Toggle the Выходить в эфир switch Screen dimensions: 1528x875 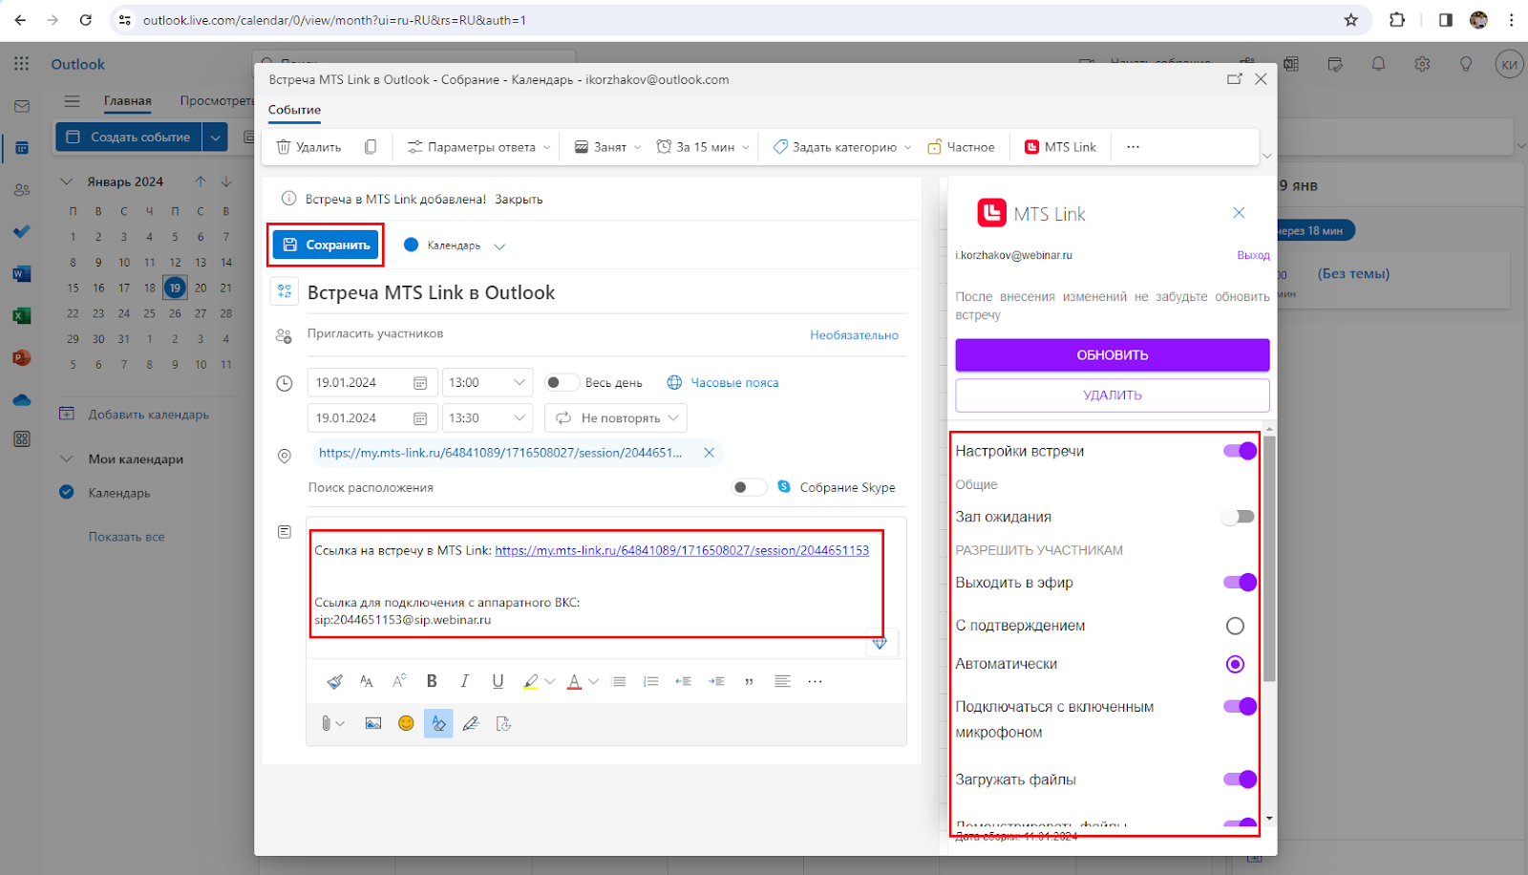point(1240,583)
